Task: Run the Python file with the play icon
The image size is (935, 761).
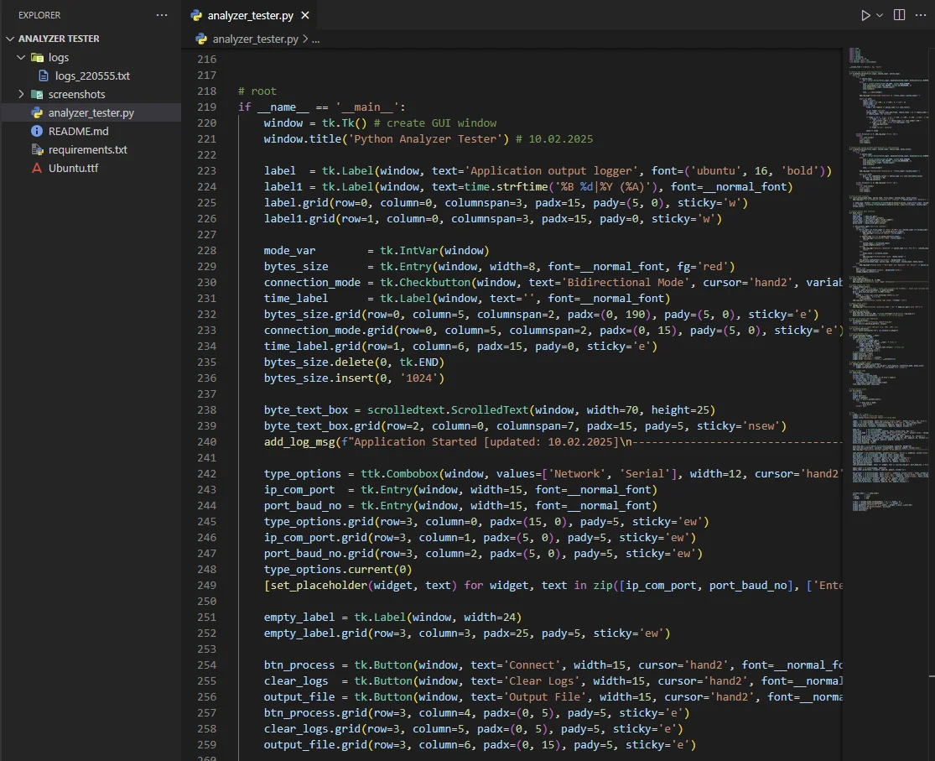Action: pos(865,15)
